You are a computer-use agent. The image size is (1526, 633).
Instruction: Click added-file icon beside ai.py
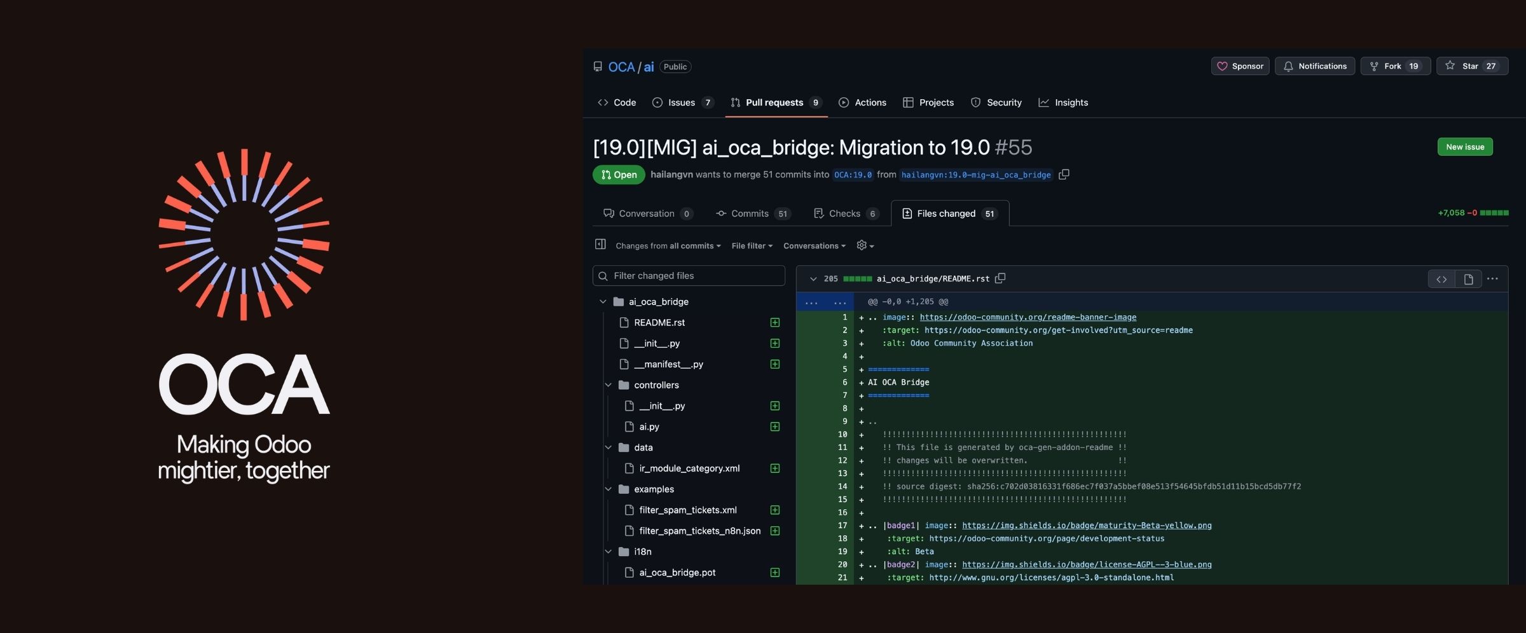click(x=775, y=426)
